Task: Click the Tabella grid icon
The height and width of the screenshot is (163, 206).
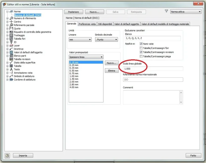Action: (x=11, y=66)
